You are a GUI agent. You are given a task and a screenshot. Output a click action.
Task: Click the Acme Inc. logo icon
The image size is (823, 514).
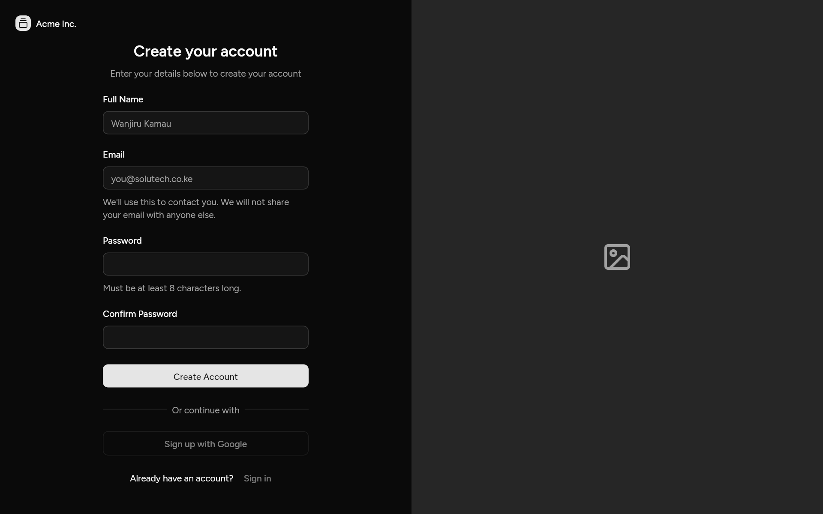tap(23, 23)
